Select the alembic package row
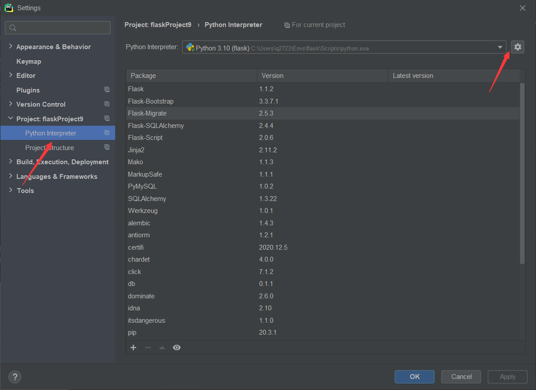The image size is (536, 390). 322,223
